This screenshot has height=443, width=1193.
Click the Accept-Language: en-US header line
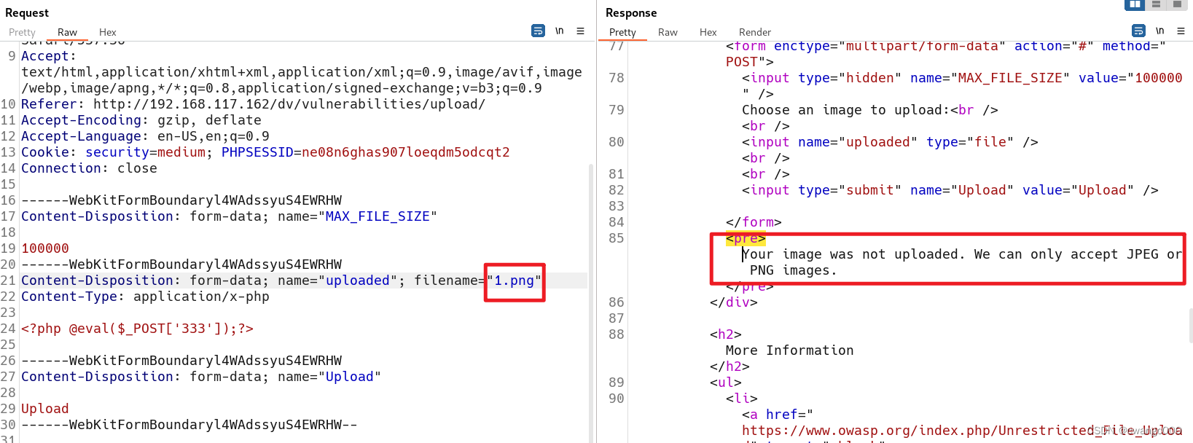pos(145,136)
